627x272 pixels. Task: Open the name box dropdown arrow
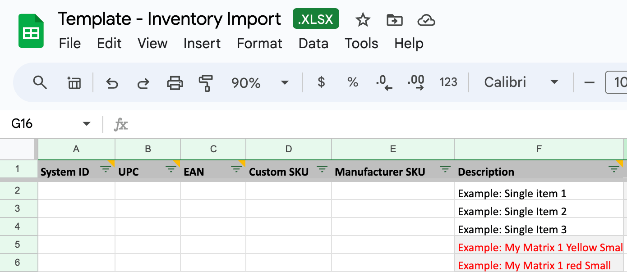pos(87,124)
